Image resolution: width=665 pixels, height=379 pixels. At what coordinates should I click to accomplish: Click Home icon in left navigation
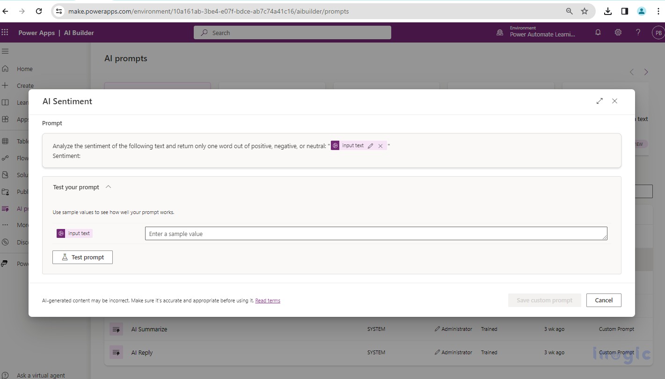[5, 69]
